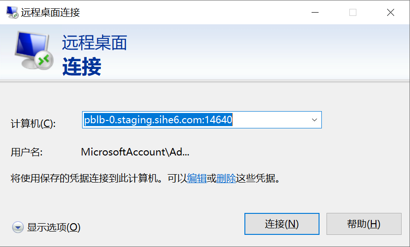
Task: Click the bold 连接 banner text
Action: (82, 67)
